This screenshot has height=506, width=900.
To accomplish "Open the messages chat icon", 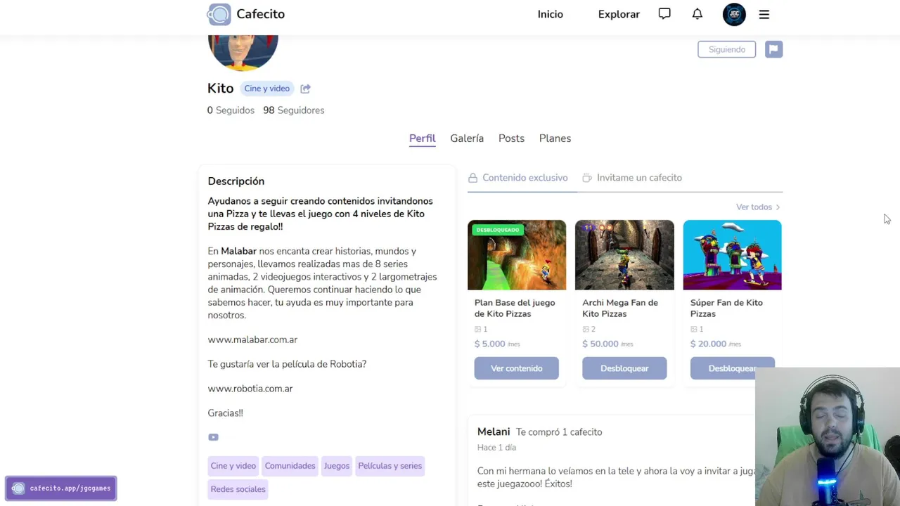I will pyautogui.click(x=664, y=13).
